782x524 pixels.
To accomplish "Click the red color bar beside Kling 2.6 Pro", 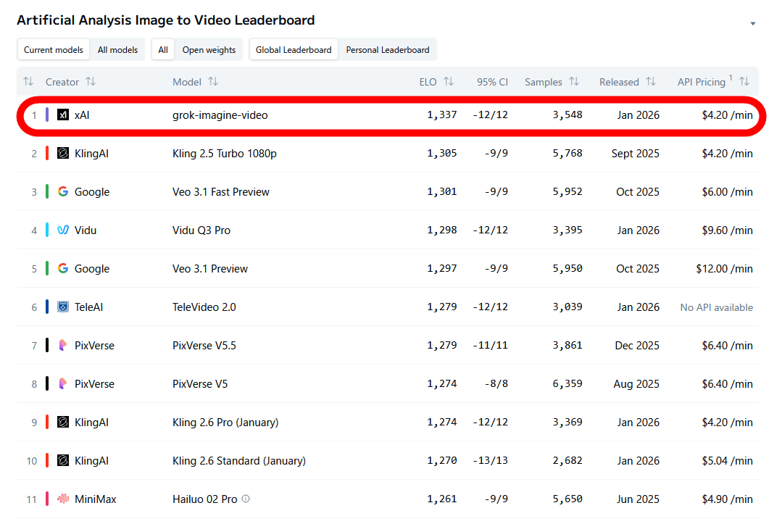I will click(x=47, y=422).
